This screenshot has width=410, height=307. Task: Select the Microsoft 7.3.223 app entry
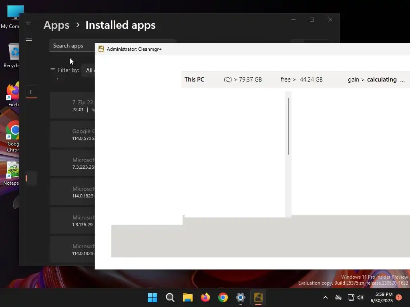[x=72, y=163]
